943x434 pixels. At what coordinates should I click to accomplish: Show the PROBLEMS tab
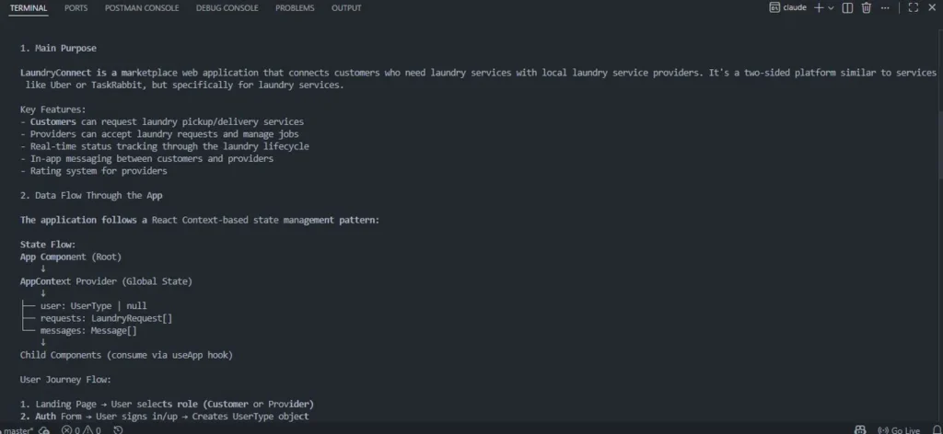coord(295,8)
